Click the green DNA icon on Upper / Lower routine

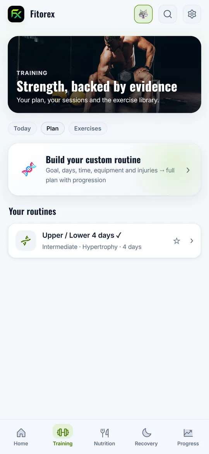[26, 241]
